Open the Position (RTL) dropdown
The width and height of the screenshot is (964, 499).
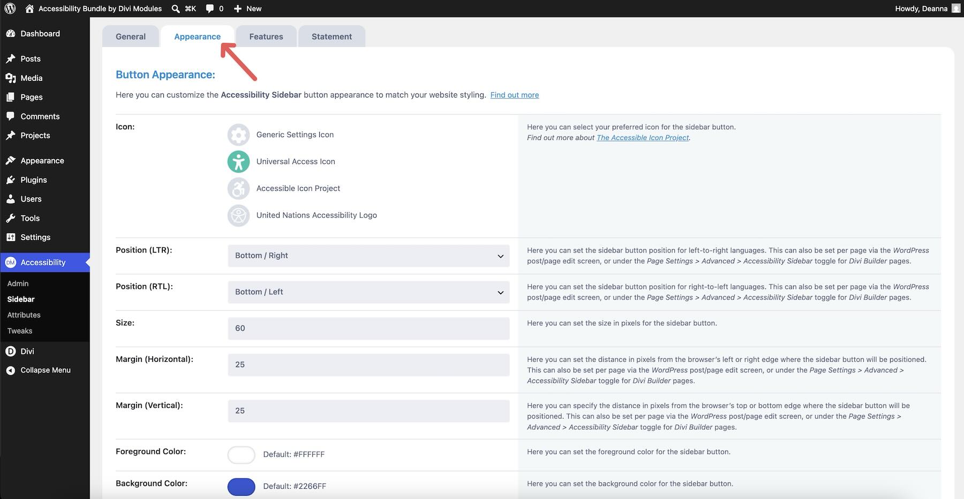click(x=368, y=292)
